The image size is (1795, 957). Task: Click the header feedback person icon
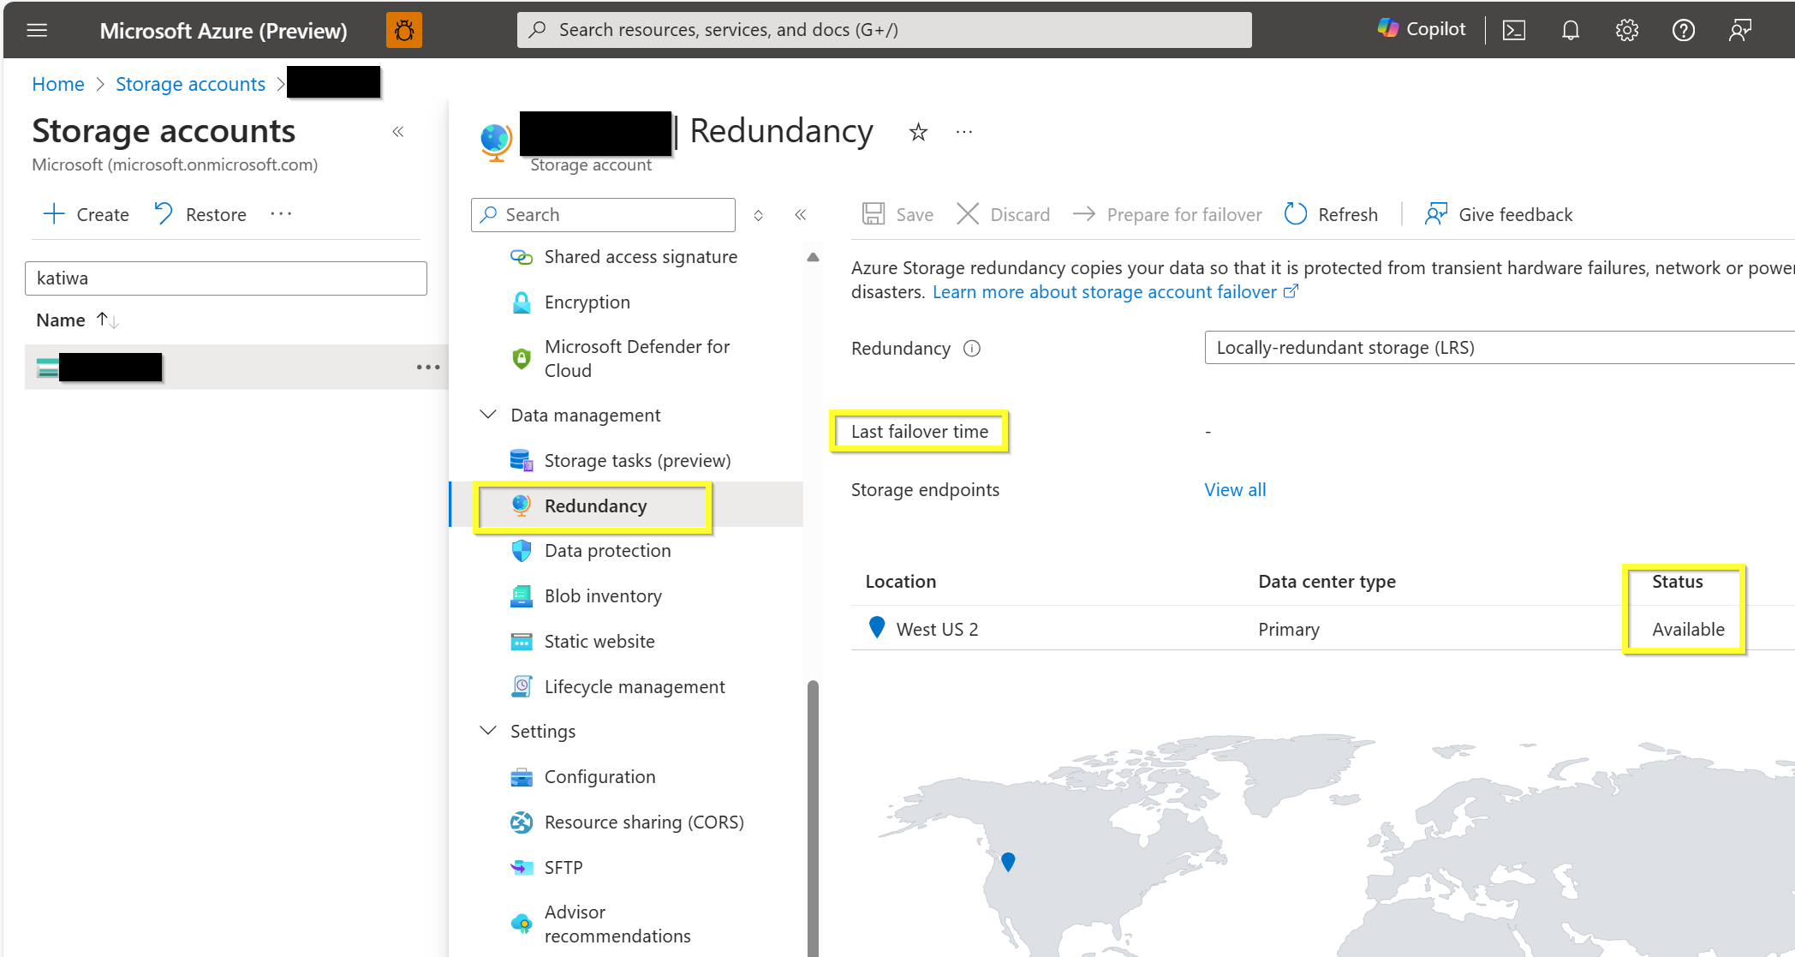point(1740,30)
